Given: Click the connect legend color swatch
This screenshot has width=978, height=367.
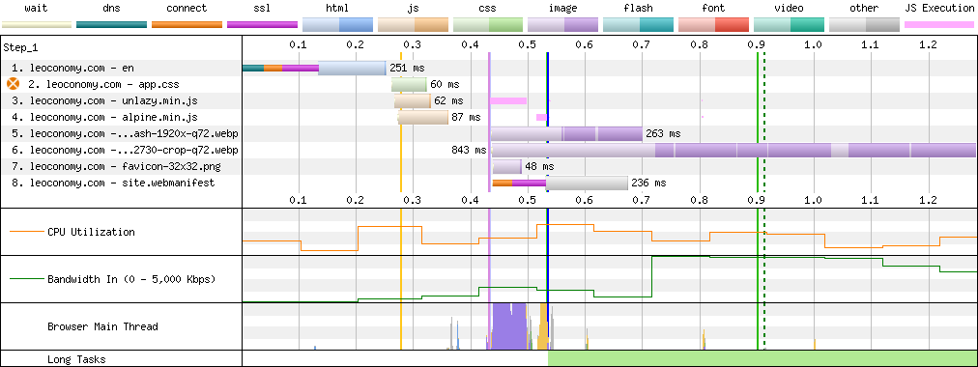Looking at the screenshot, I should click(187, 25).
